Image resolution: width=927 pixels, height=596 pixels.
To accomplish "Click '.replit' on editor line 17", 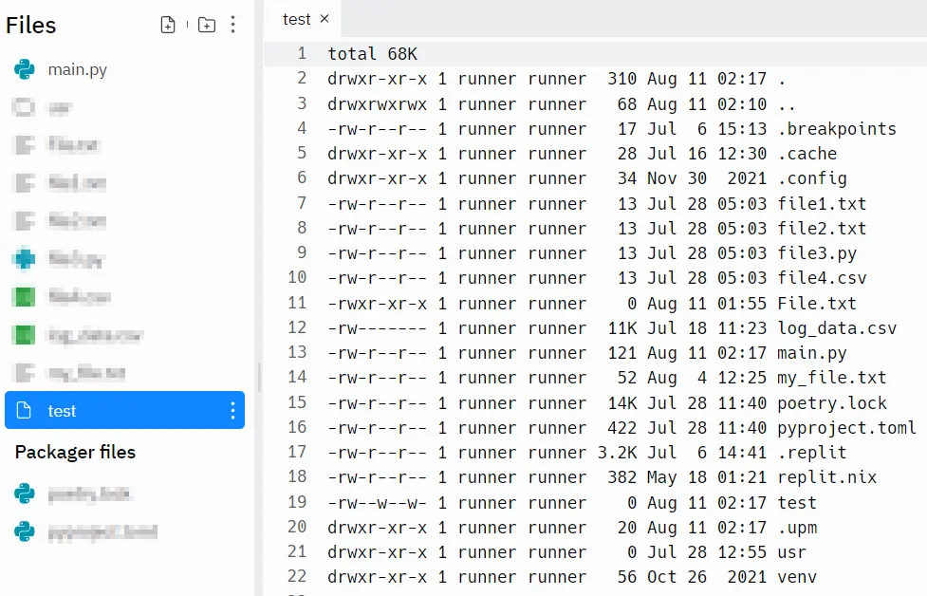I will coord(811,453).
